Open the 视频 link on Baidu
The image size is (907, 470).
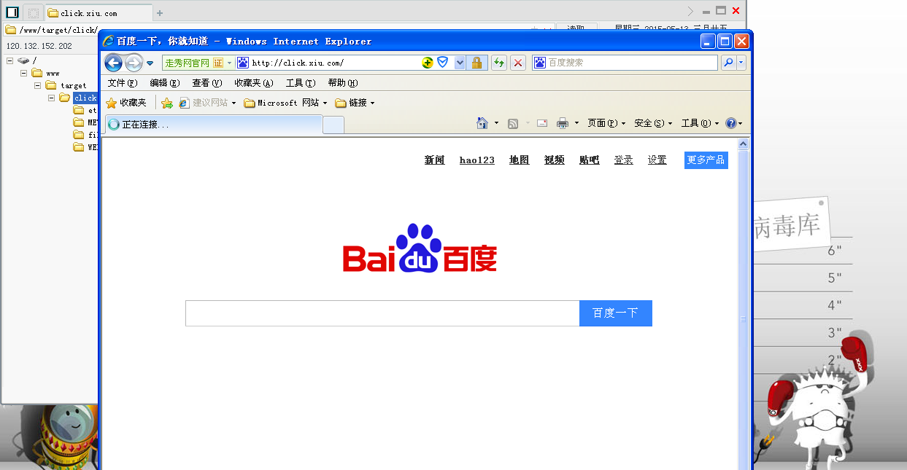[555, 160]
